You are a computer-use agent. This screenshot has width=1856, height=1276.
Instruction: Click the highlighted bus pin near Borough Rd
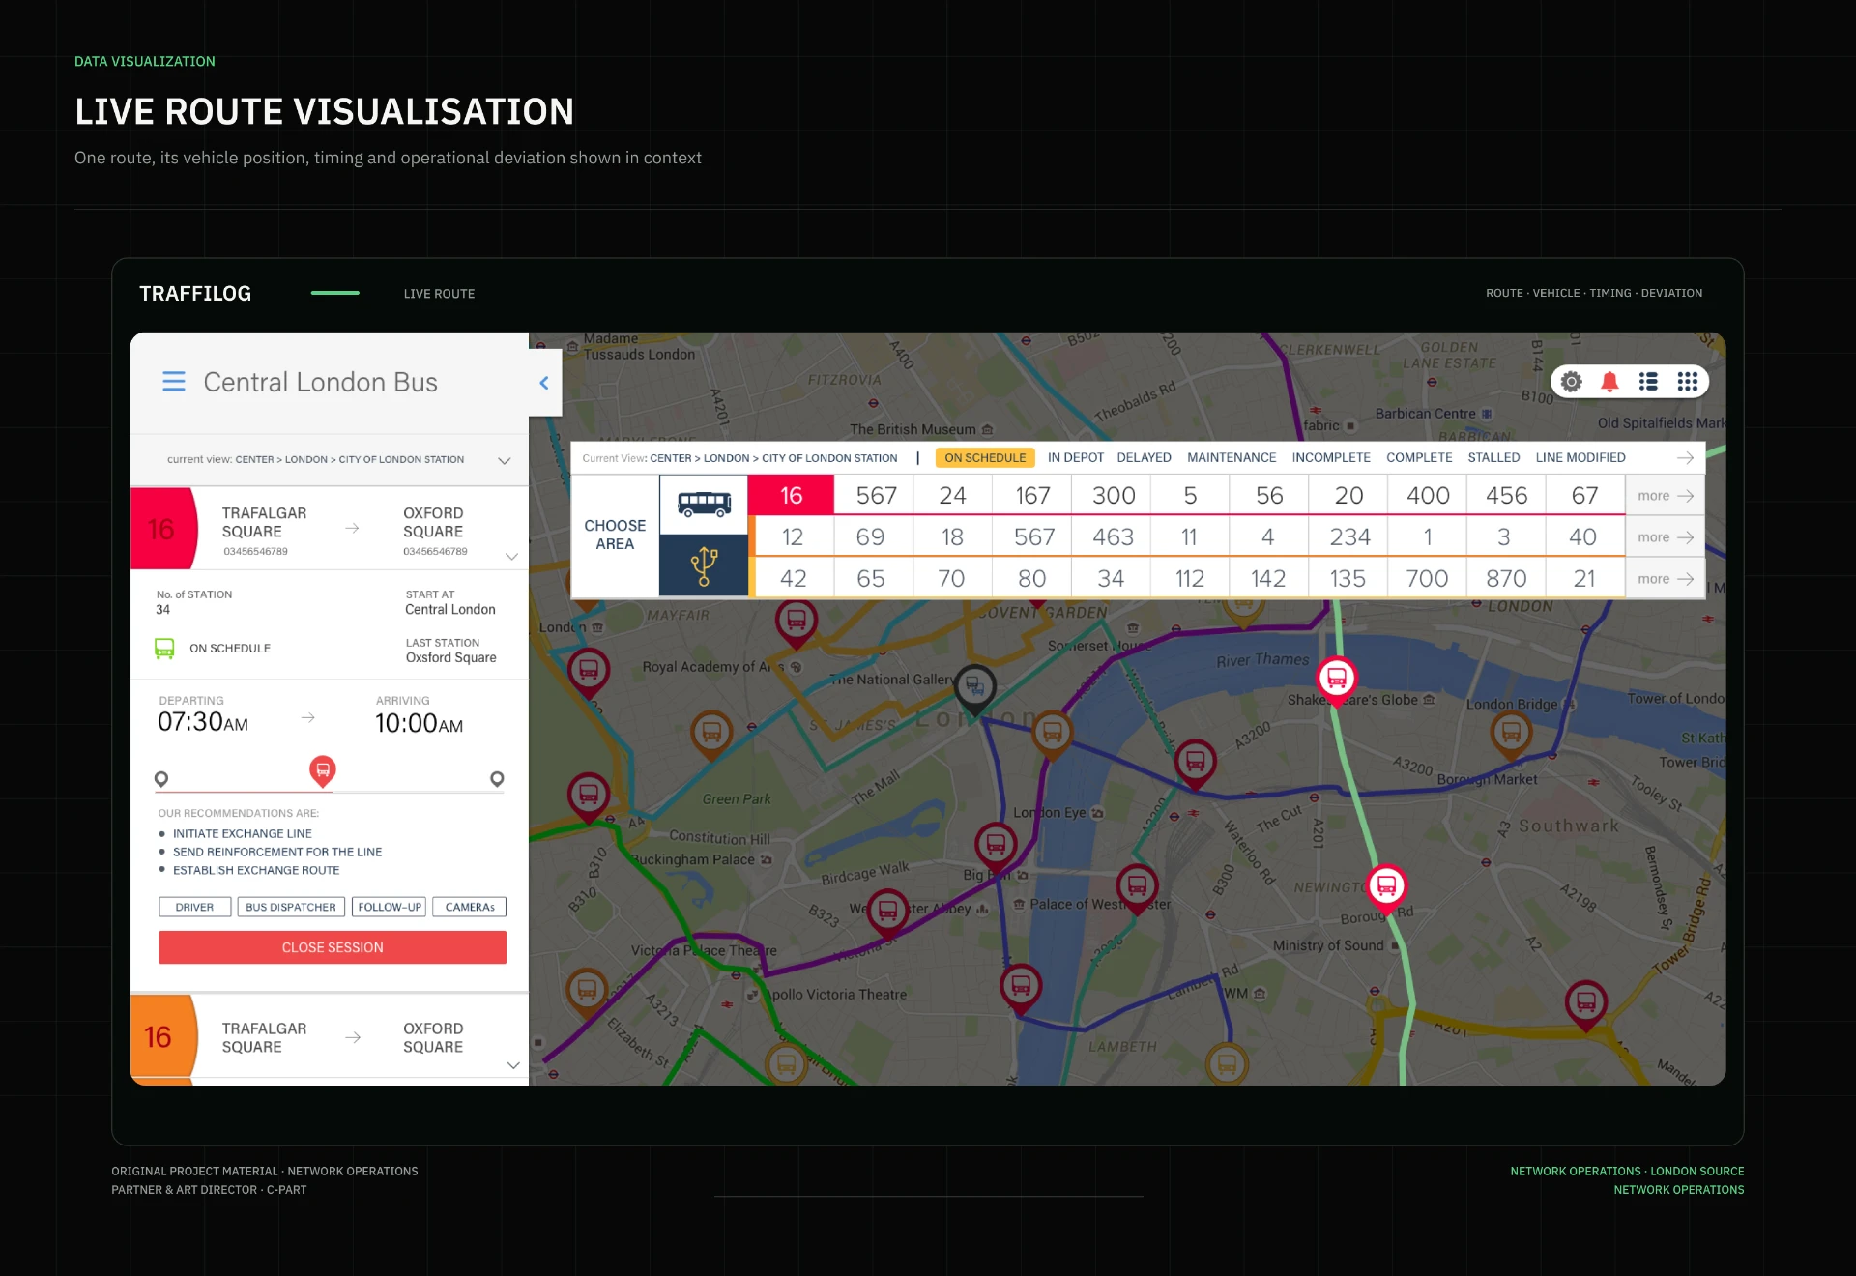coord(1386,887)
